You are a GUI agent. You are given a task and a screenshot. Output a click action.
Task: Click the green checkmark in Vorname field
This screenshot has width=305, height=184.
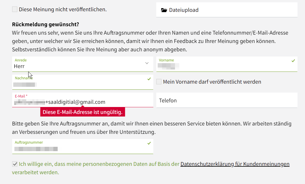pyautogui.click(x=293, y=61)
